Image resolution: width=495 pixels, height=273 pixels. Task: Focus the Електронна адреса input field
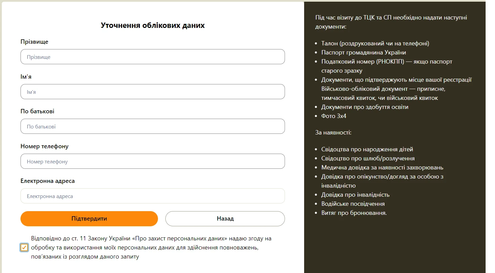point(153,196)
